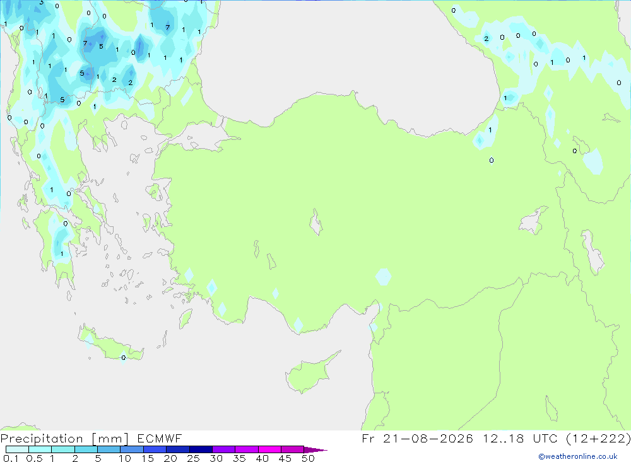
Task: Click the arrow tip above 50 on legend
Action: [315, 450]
